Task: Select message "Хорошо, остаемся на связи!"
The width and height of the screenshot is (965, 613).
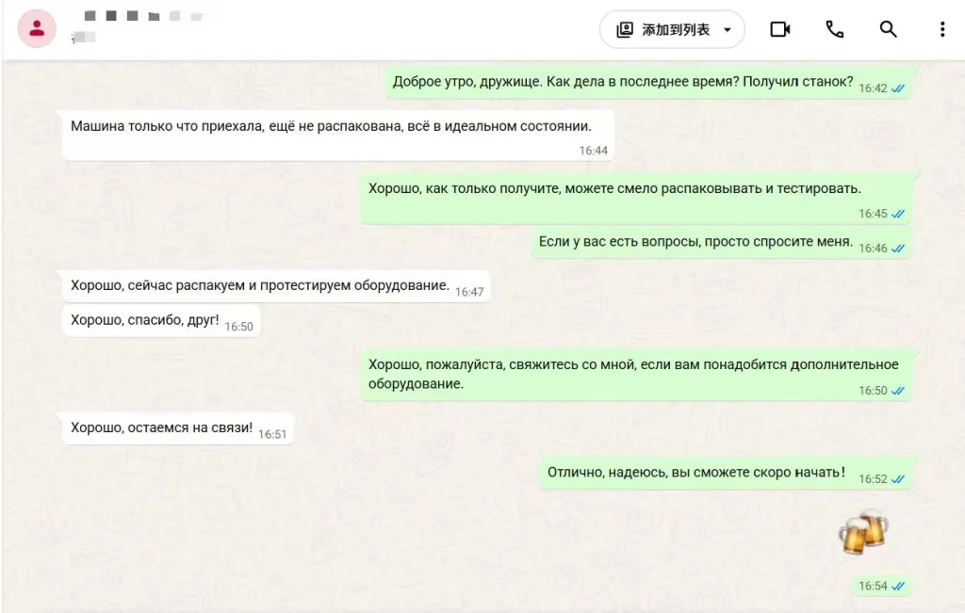Action: click(178, 428)
